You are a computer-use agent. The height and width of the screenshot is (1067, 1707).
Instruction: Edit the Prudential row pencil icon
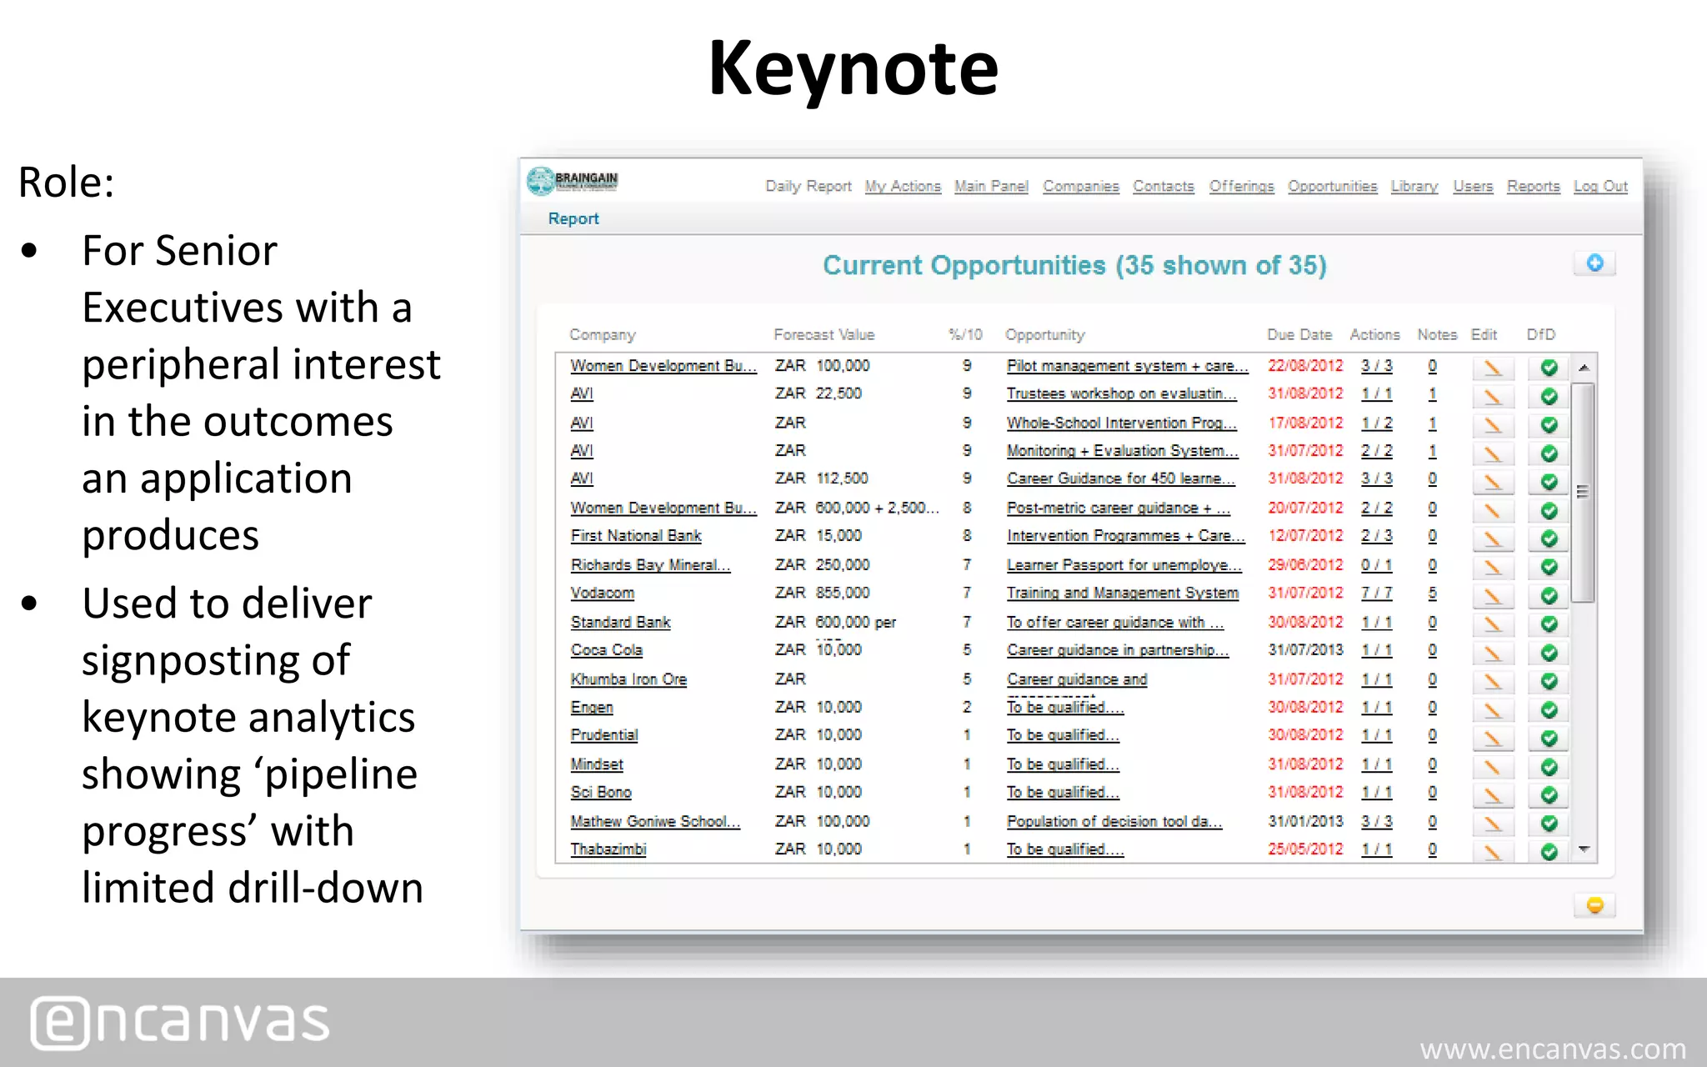(x=1493, y=739)
